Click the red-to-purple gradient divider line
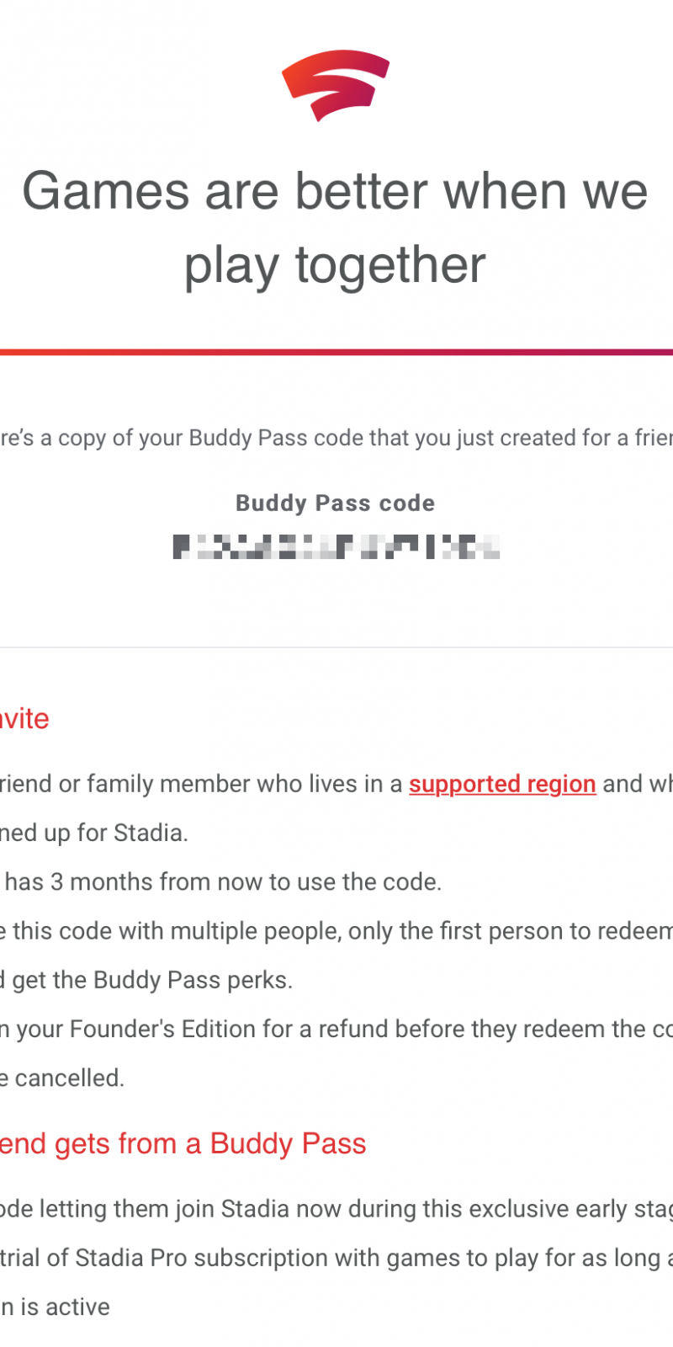673x1347 pixels. (336, 352)
